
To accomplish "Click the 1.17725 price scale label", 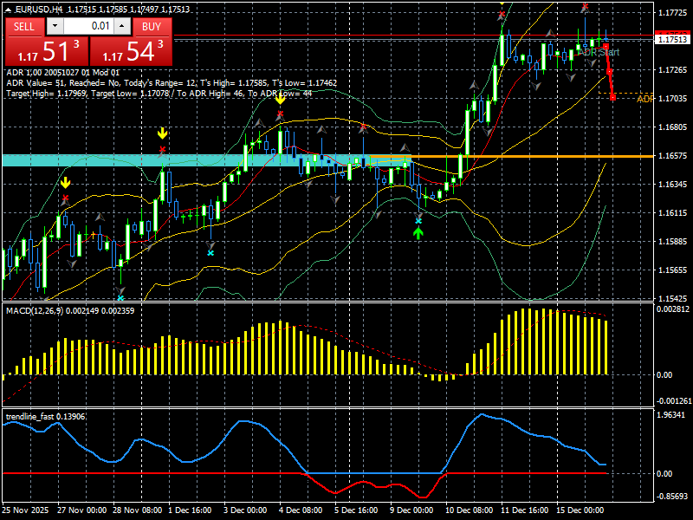I will point(672,12).
